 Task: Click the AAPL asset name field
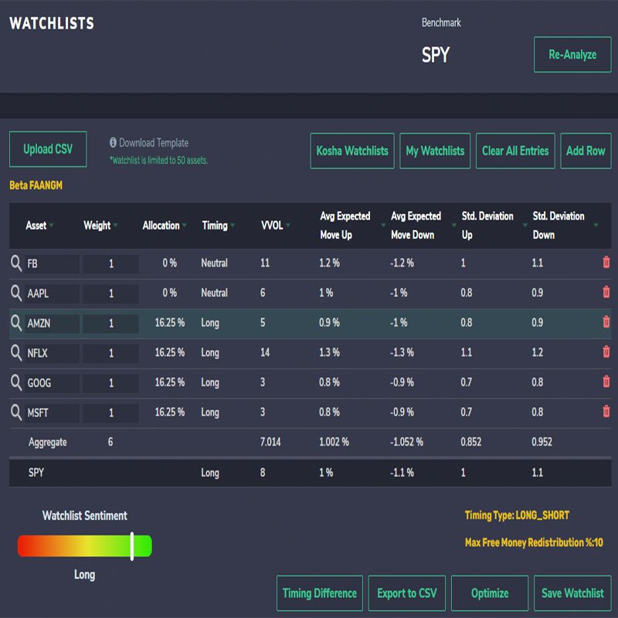pyautogui.click(x=52, y=294)
